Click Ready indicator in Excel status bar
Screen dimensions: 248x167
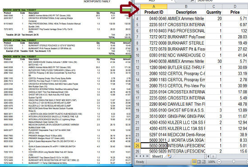click(x=140, y=162)
